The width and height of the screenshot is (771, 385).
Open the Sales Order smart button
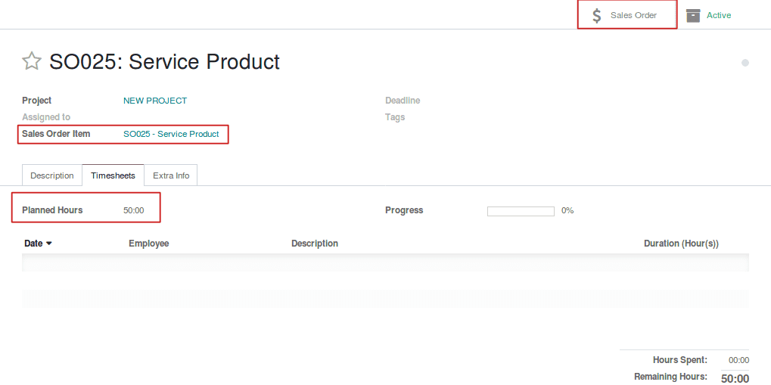627,15
